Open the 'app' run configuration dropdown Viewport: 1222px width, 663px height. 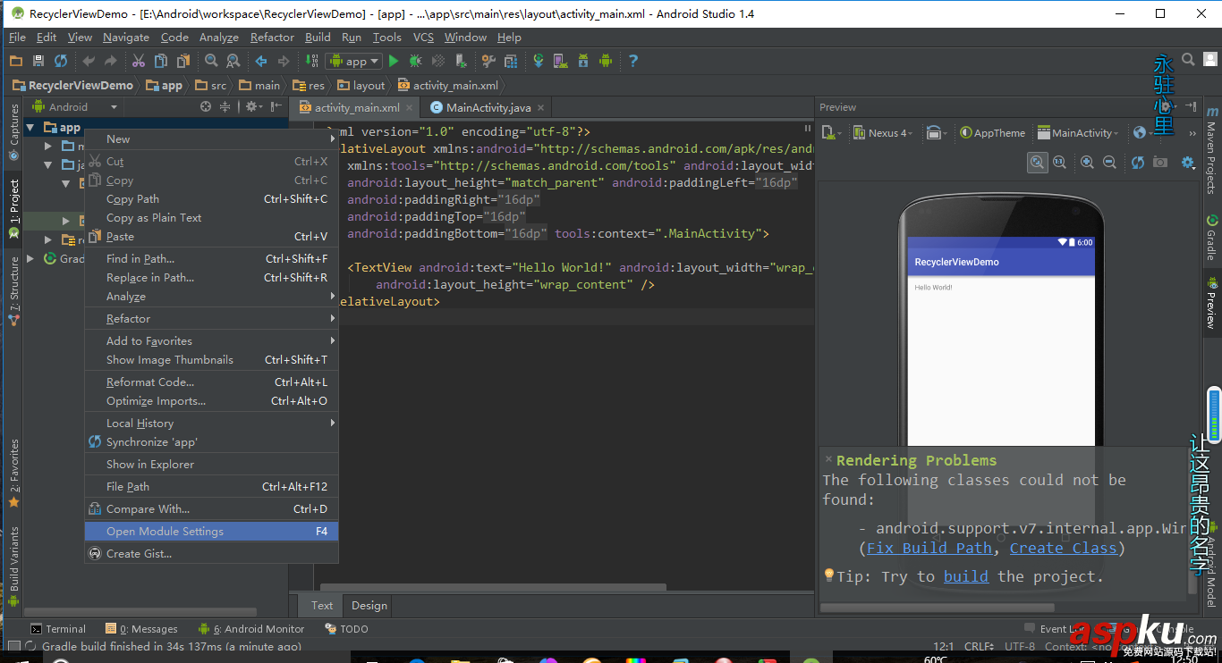click(x=354, y=61)
